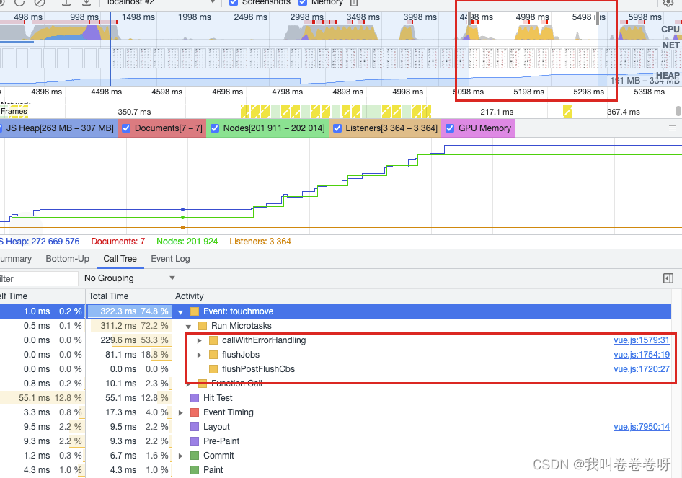
Task: Expand the callWithErrorHandling call entry
Action: pyautogui.click(x=200, y=340)
